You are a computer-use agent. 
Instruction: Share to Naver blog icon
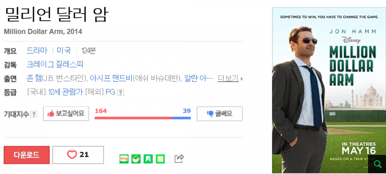coord(124,159)
